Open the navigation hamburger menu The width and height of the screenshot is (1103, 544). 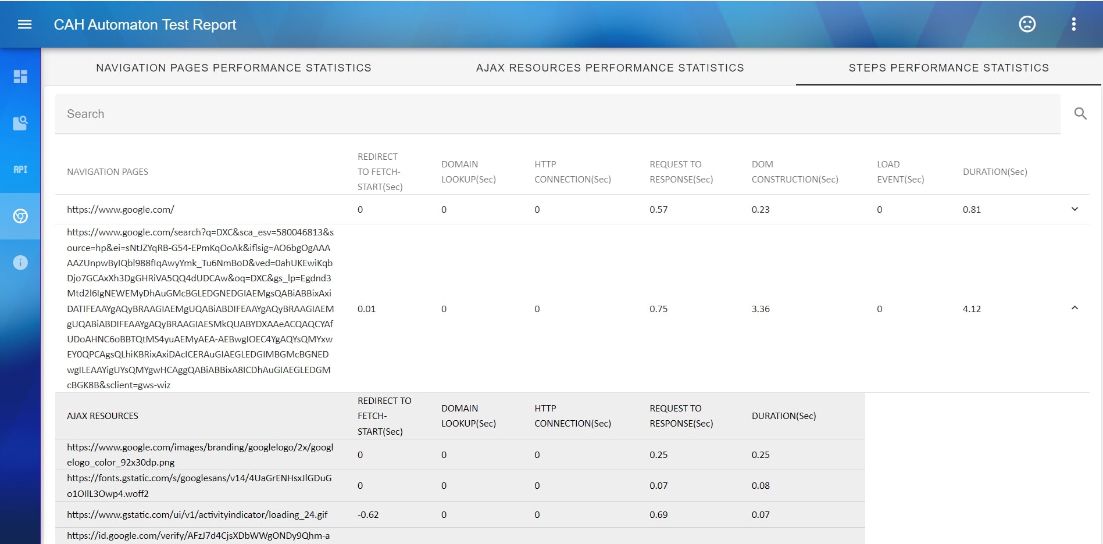click(x=24, y=24)
